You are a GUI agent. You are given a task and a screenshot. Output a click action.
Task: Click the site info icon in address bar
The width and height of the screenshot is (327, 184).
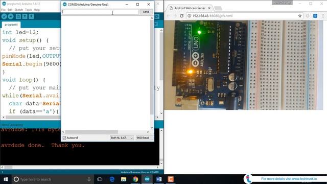(x=189, y=16)
